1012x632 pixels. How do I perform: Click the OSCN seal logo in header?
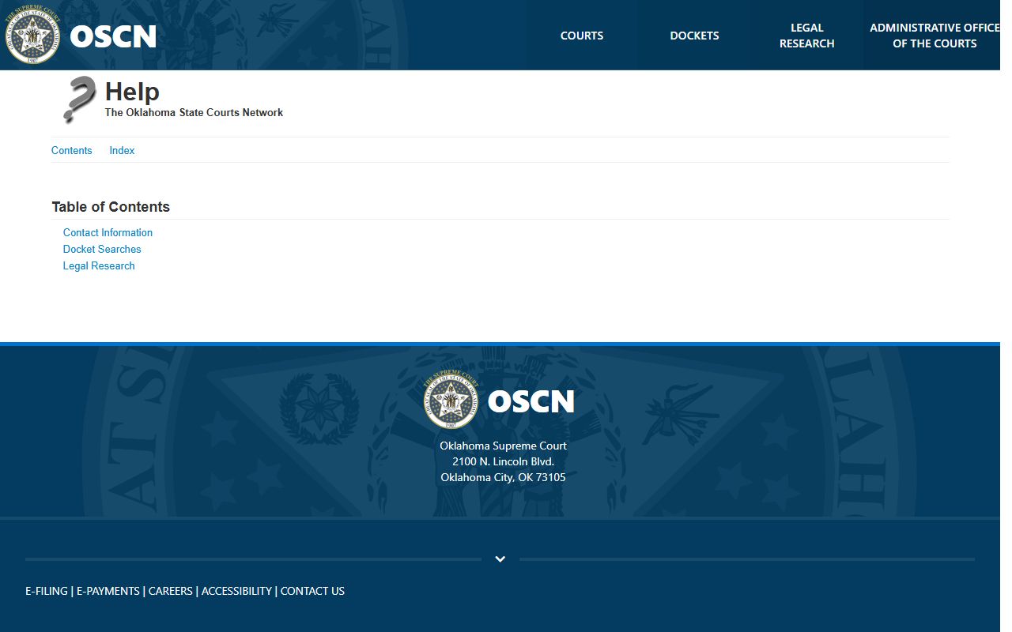[33, 36]
